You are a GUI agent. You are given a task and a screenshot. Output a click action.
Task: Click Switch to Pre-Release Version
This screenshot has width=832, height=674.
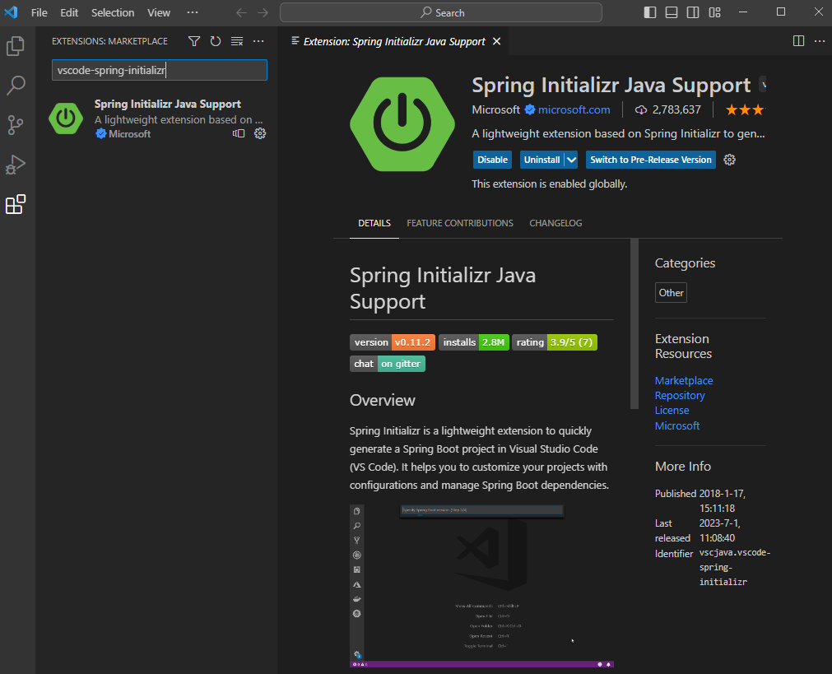coord(650,160)
